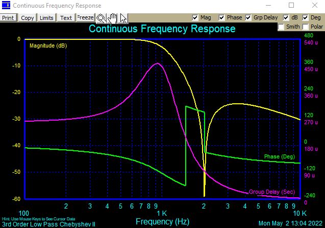The image size is (325, 228).
Task: Click the -60 magnitude axis value
Action: tap(16, 199)
